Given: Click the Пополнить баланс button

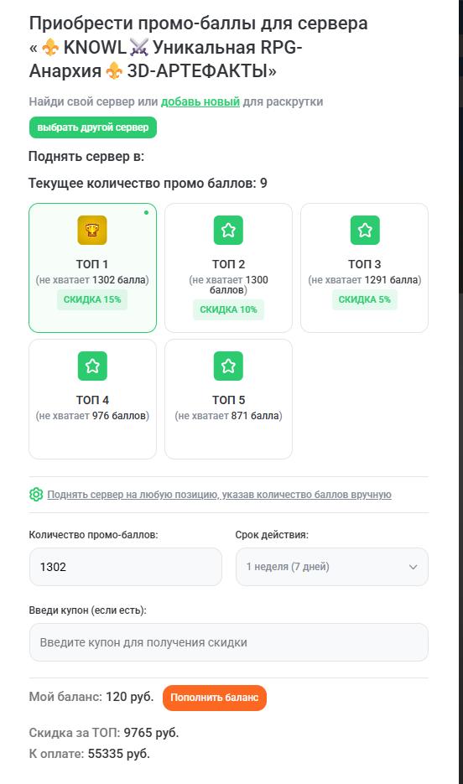Looking at the screenshot, I should pyautogui.click(x=215, y=698).
